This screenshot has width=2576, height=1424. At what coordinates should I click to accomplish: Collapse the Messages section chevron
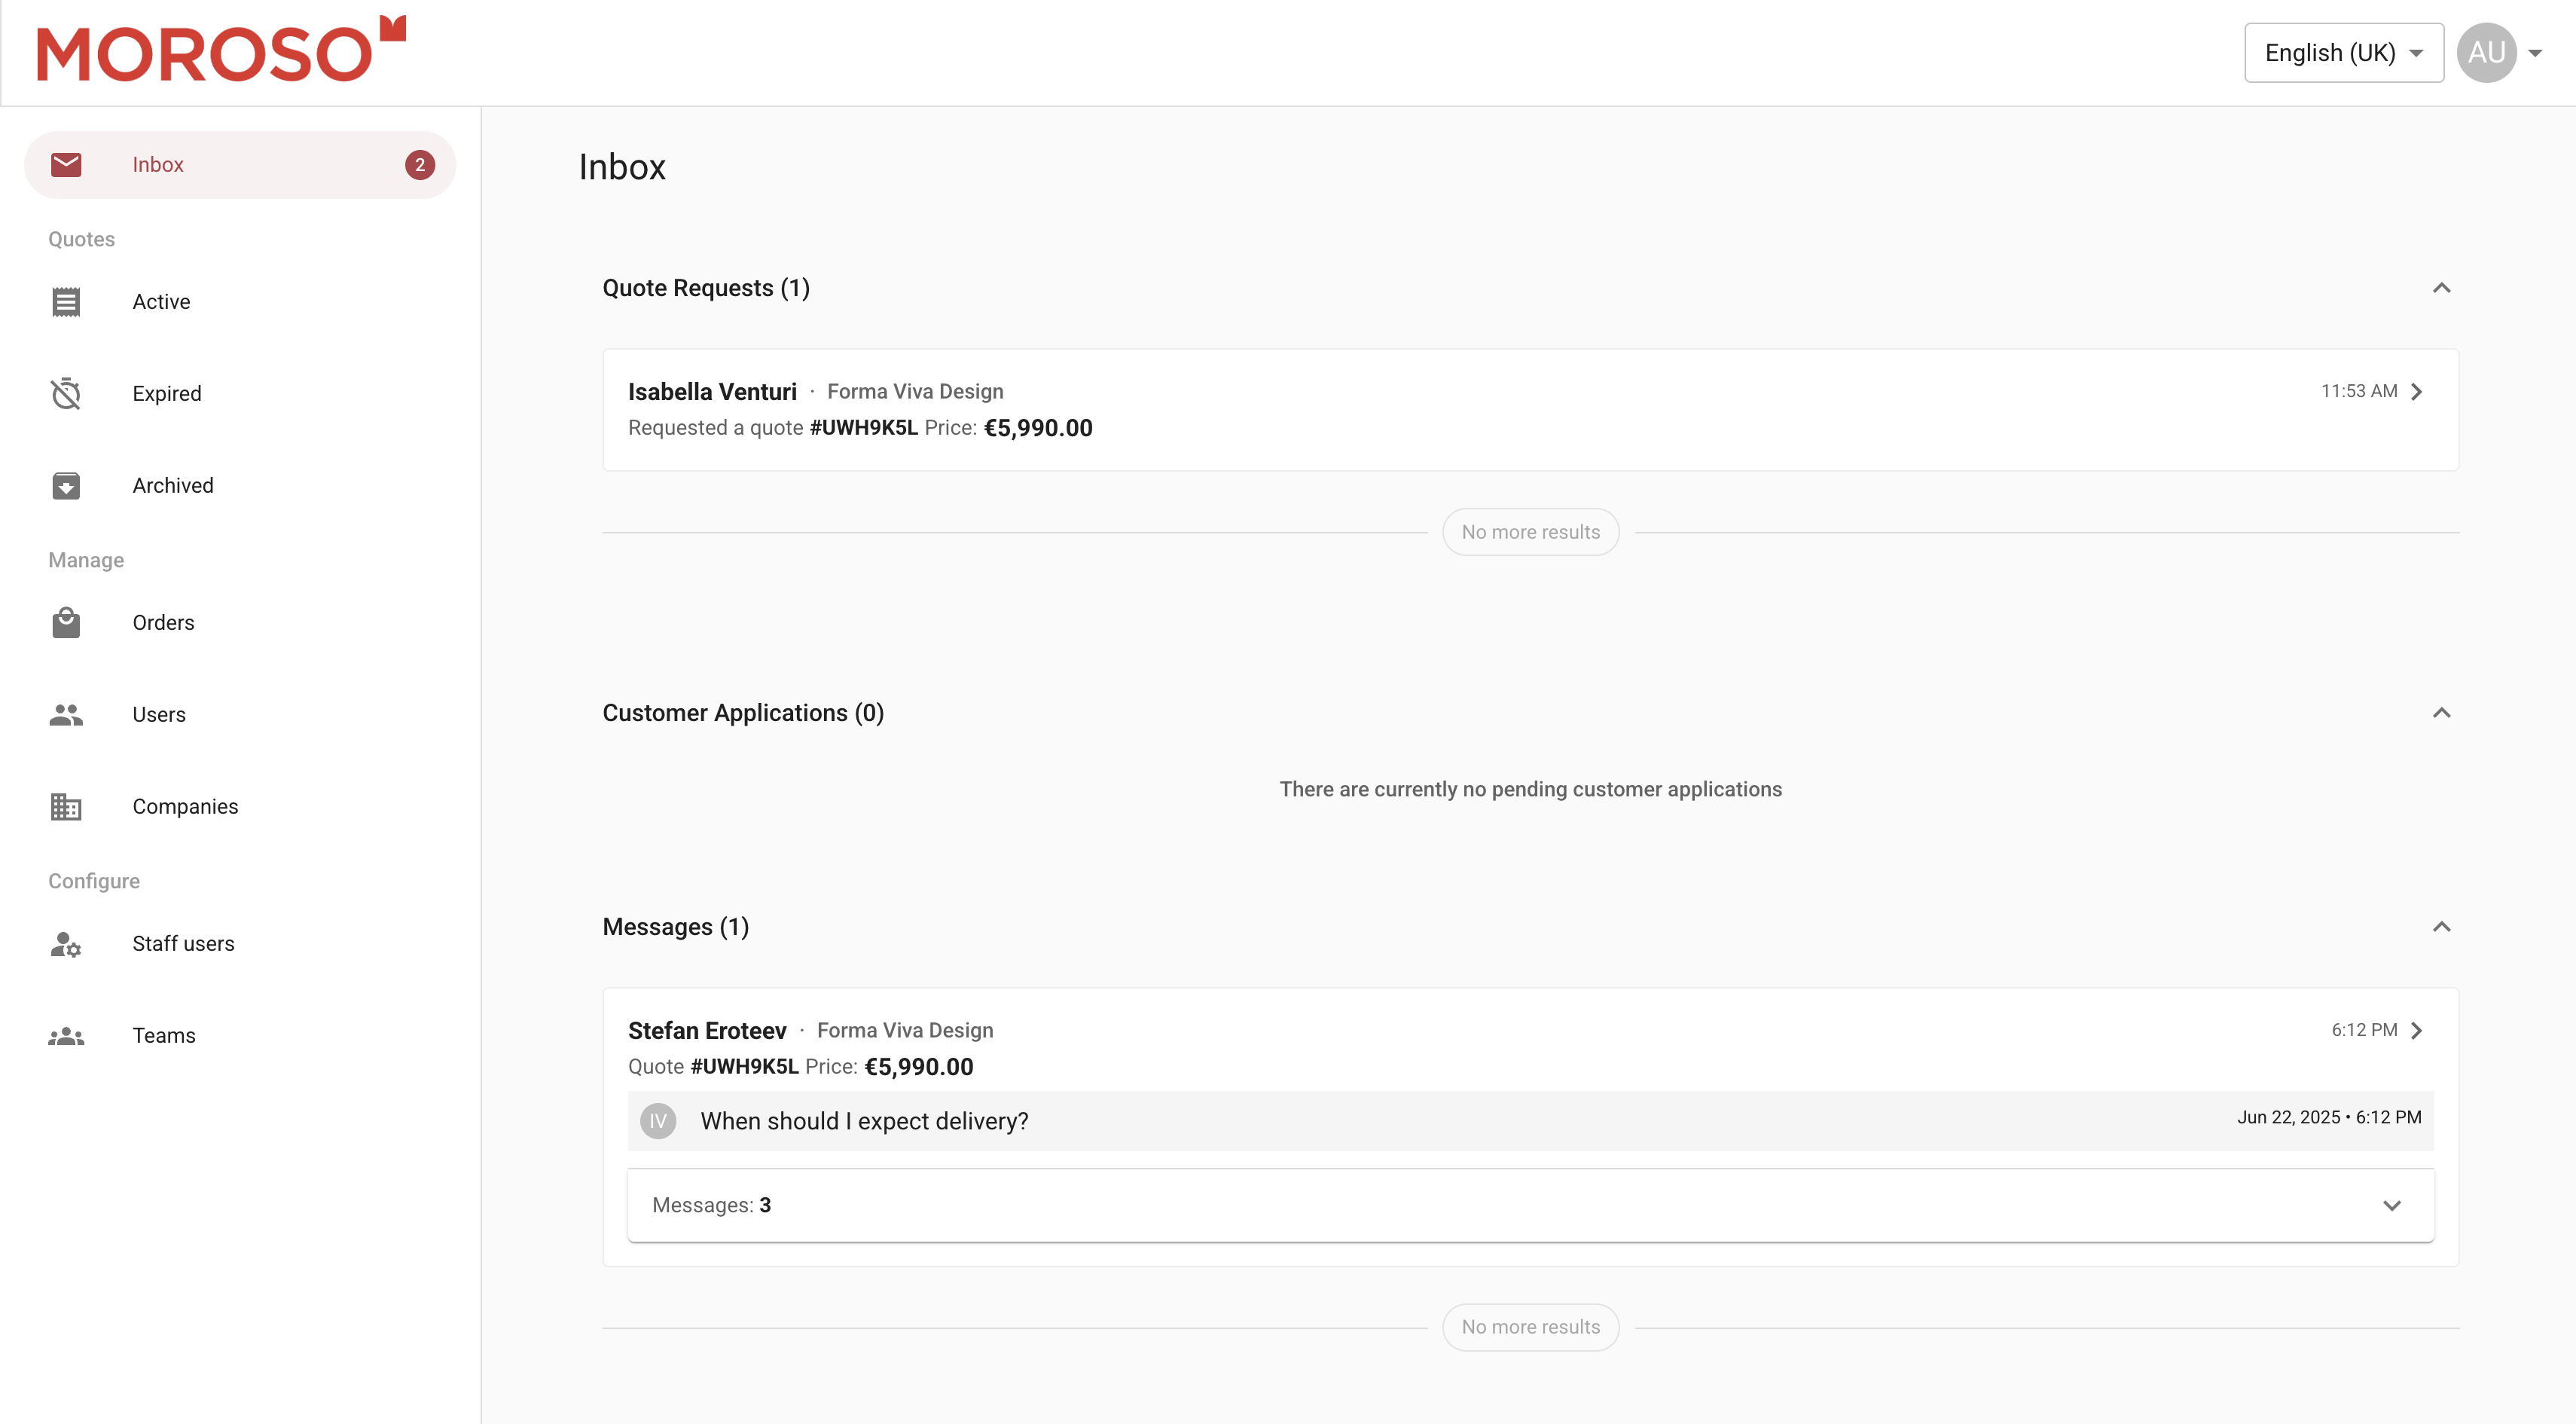click(2441, 927)
